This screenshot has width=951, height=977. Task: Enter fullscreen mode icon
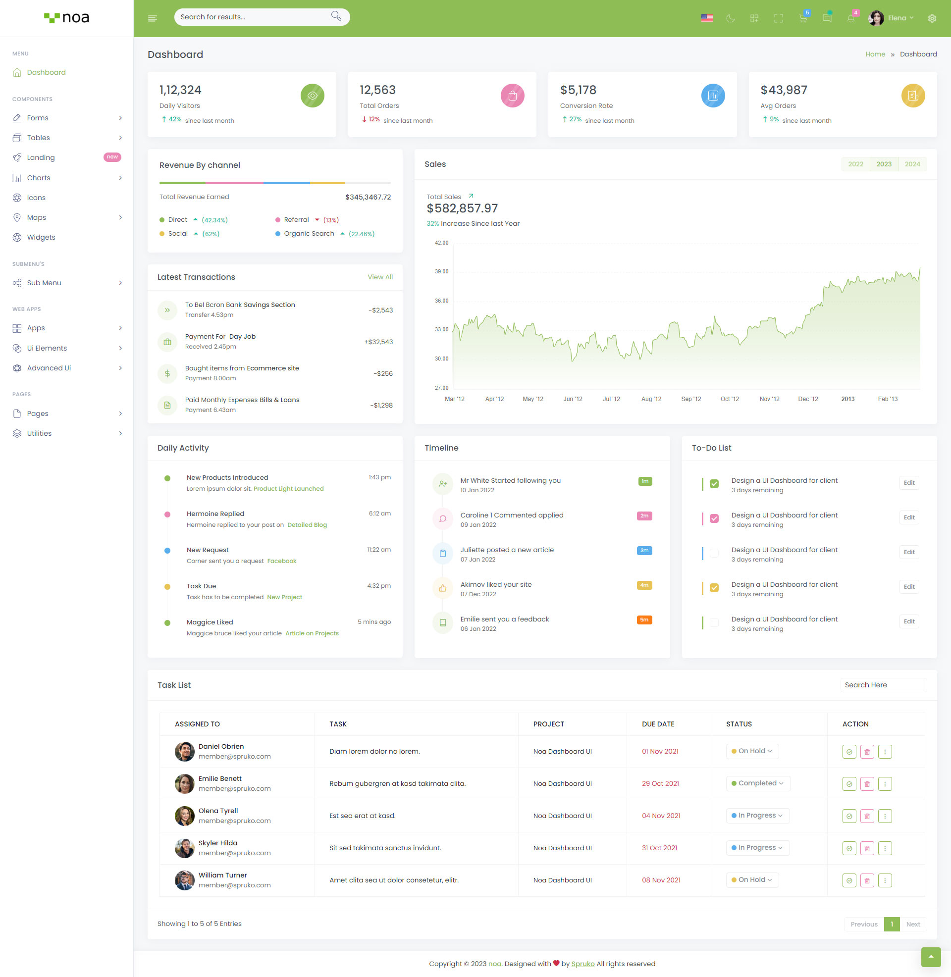tap(778, 18)
